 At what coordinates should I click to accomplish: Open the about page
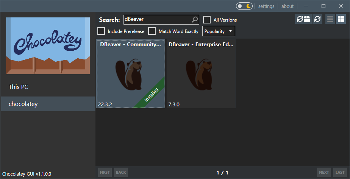287,6
